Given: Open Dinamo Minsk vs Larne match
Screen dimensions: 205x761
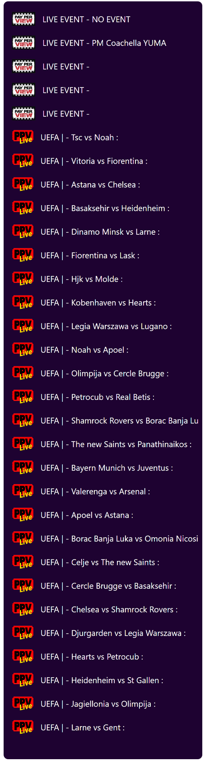Looking at the screenshot, I should tap(103, 232).
